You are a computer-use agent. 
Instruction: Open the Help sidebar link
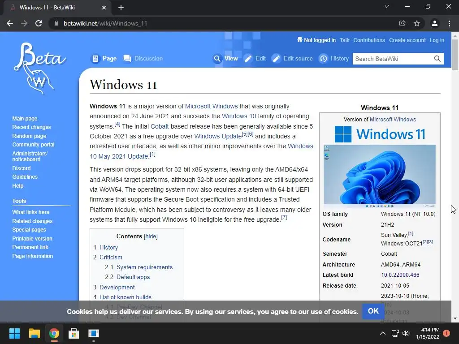pyautogui.click(x=17, y=186)
